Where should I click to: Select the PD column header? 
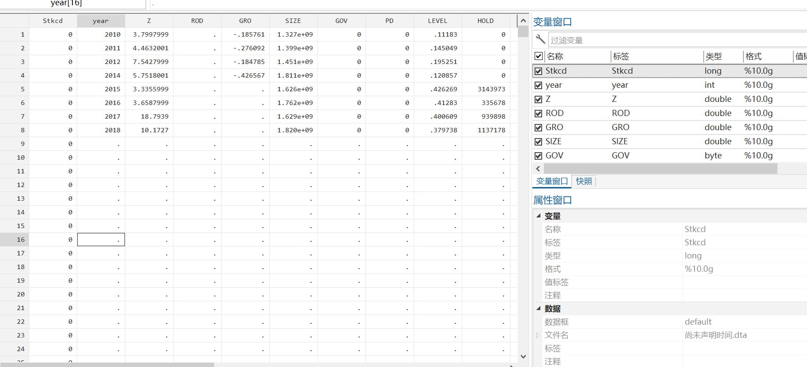390,21
